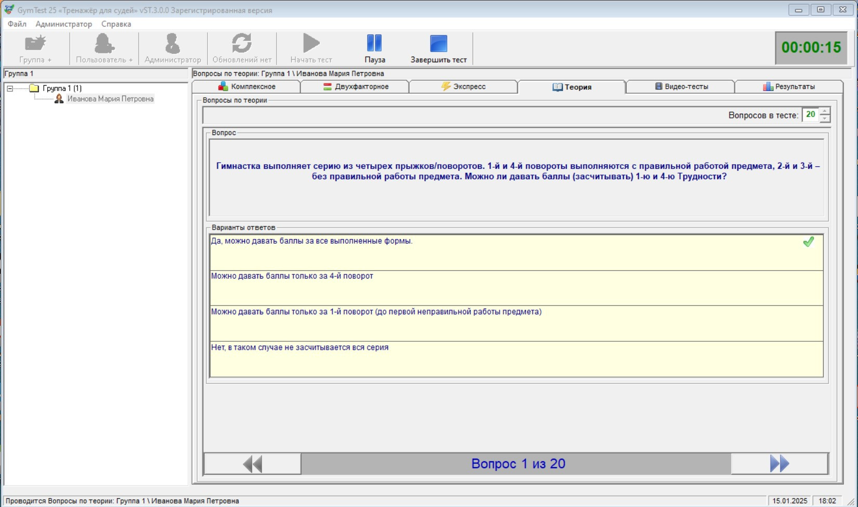The width and height of the screenshot is (858, 507).
Task: Click the Пользователь + toolbar icon
Action: (104, 44)
